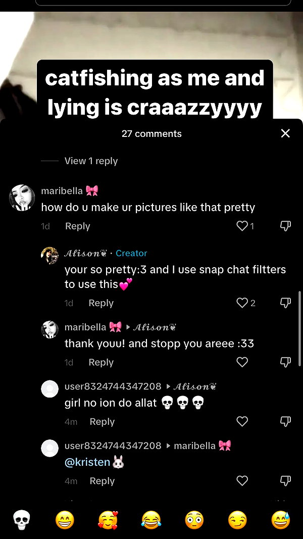
Task: Reply to Alison's Snapchat filters comment
Action: click(101, 303)
